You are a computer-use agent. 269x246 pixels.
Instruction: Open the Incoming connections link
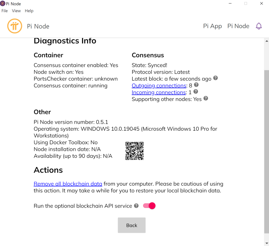click(159, 92)
